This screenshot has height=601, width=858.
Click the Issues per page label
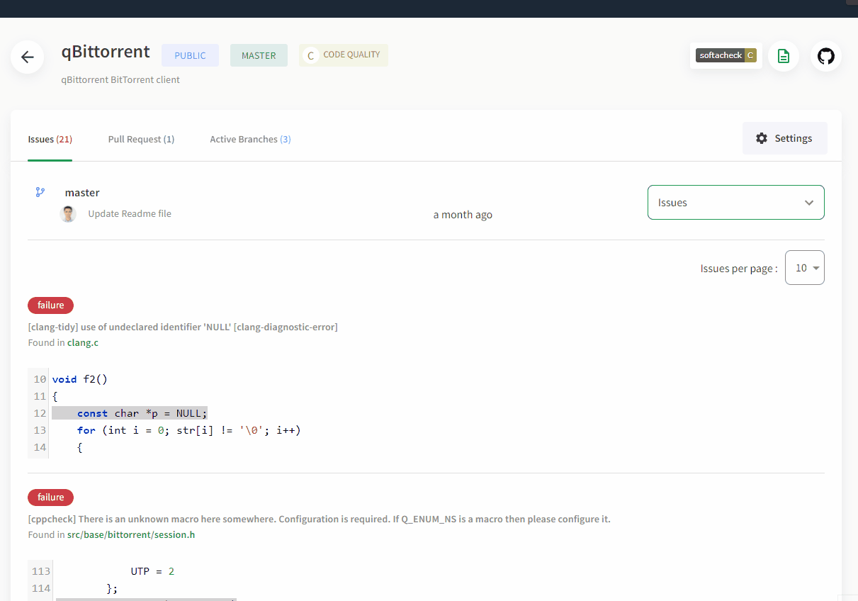(x=739, y=269)
